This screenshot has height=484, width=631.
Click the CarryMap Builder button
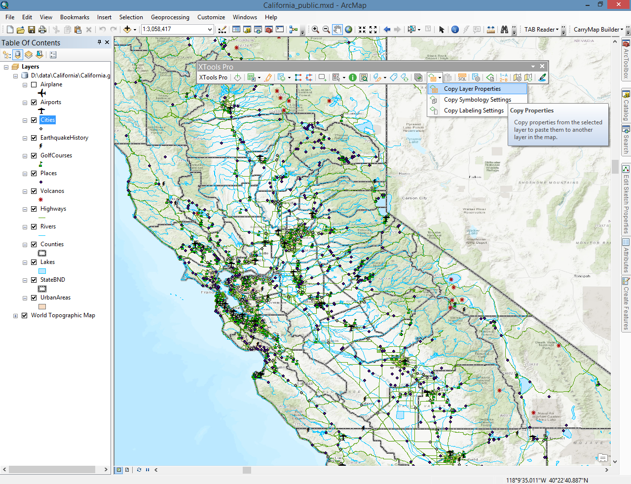598,30
